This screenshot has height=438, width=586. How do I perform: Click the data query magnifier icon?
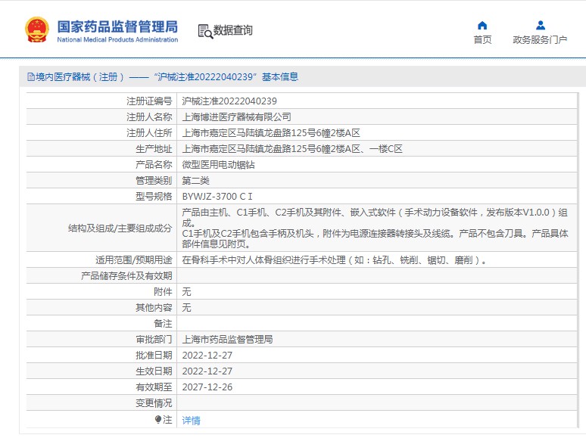pos(205,31)
